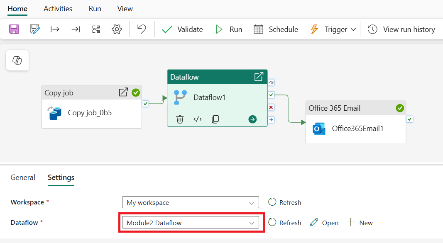Click the 'Dataflow1' name text
This screenshot has width=443, height=243.
(x=209, y=97)
